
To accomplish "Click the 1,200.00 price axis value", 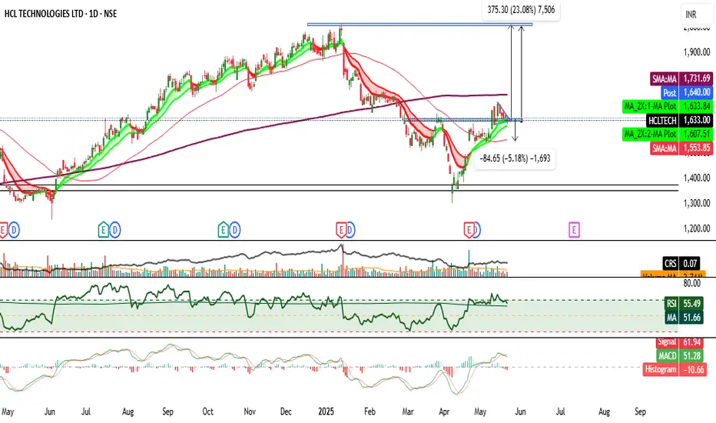I will (696, 228).
